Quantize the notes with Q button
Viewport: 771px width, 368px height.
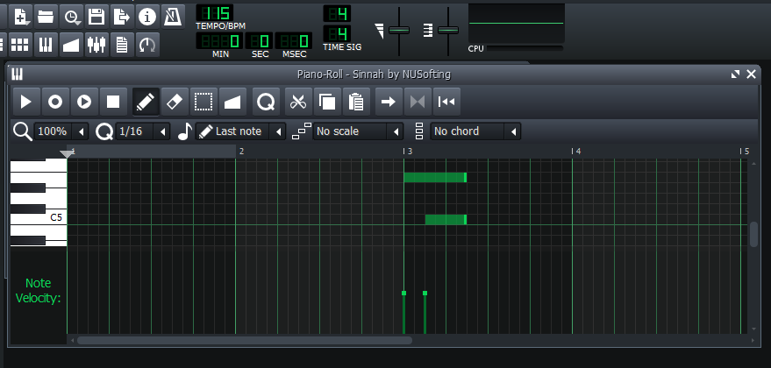point(266,102)
